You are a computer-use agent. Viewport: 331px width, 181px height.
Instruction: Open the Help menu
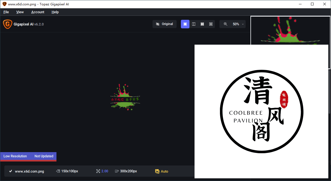[x=55, y=12]
